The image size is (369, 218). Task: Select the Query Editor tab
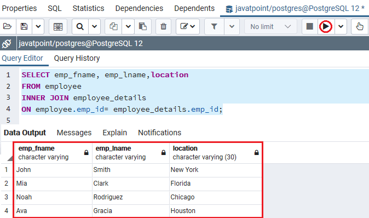pyautogui.click(x=22, y=58)
